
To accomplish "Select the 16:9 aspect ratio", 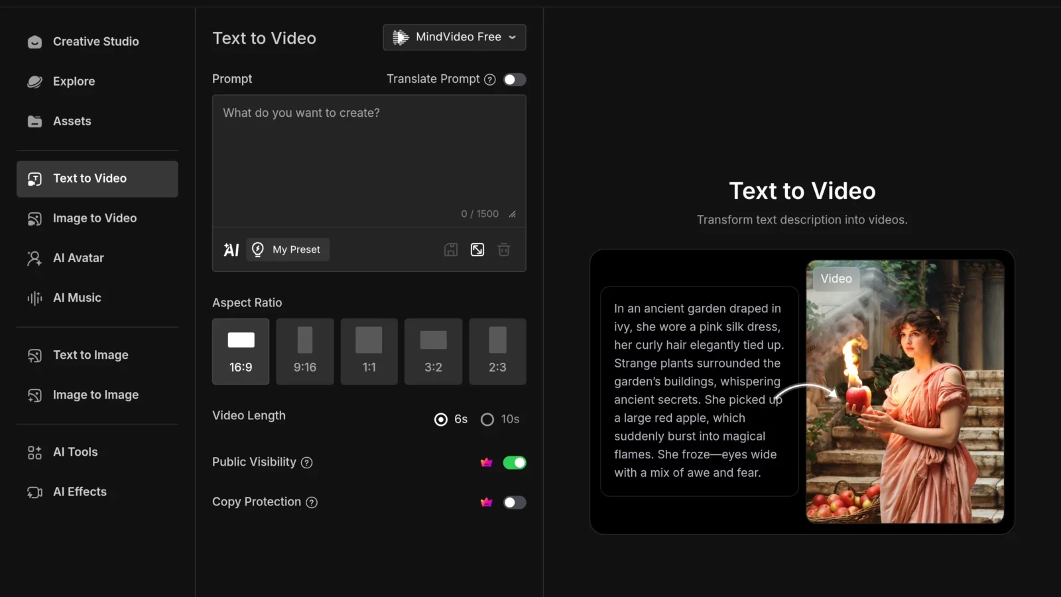I will coord(241,352).
